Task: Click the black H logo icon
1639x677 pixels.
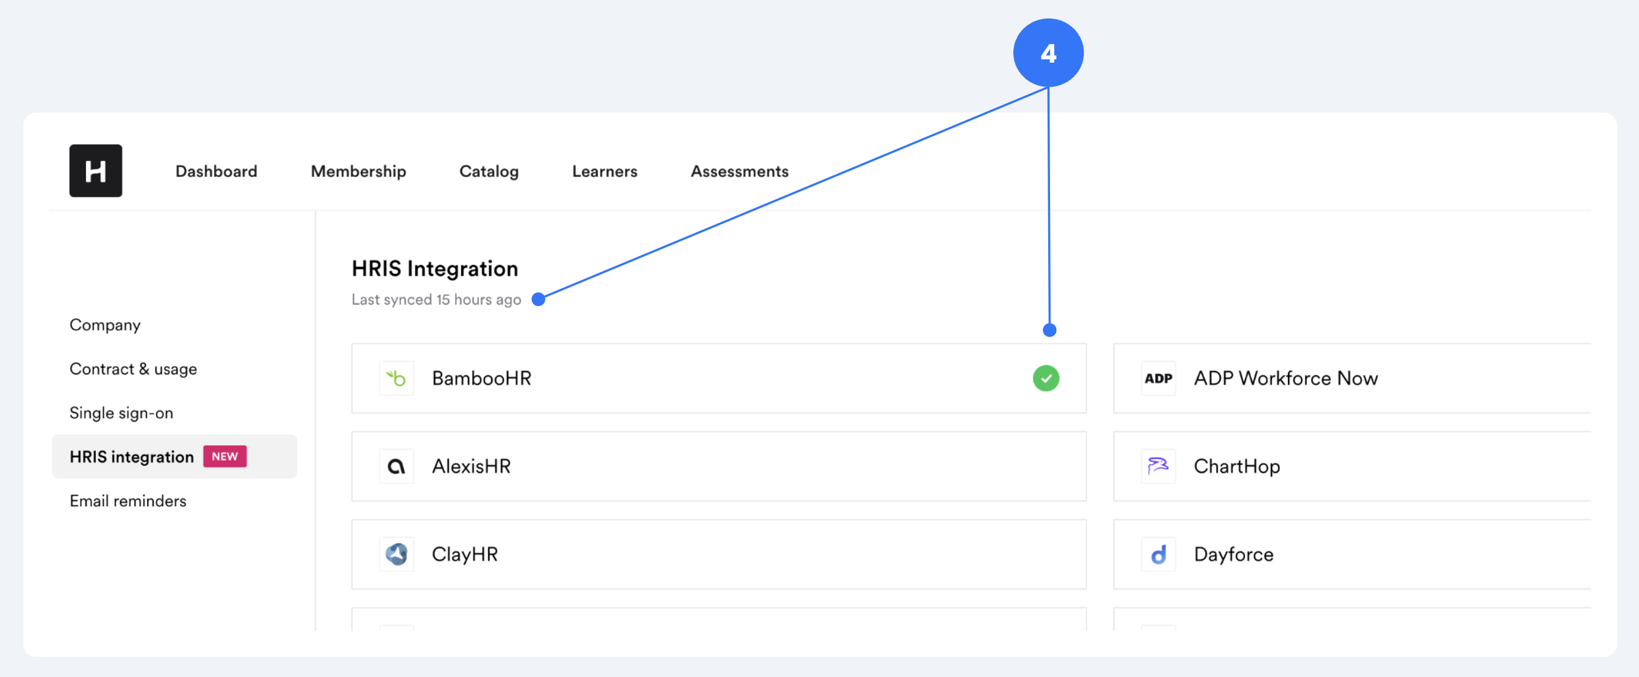Action: [x=95, y=170]
